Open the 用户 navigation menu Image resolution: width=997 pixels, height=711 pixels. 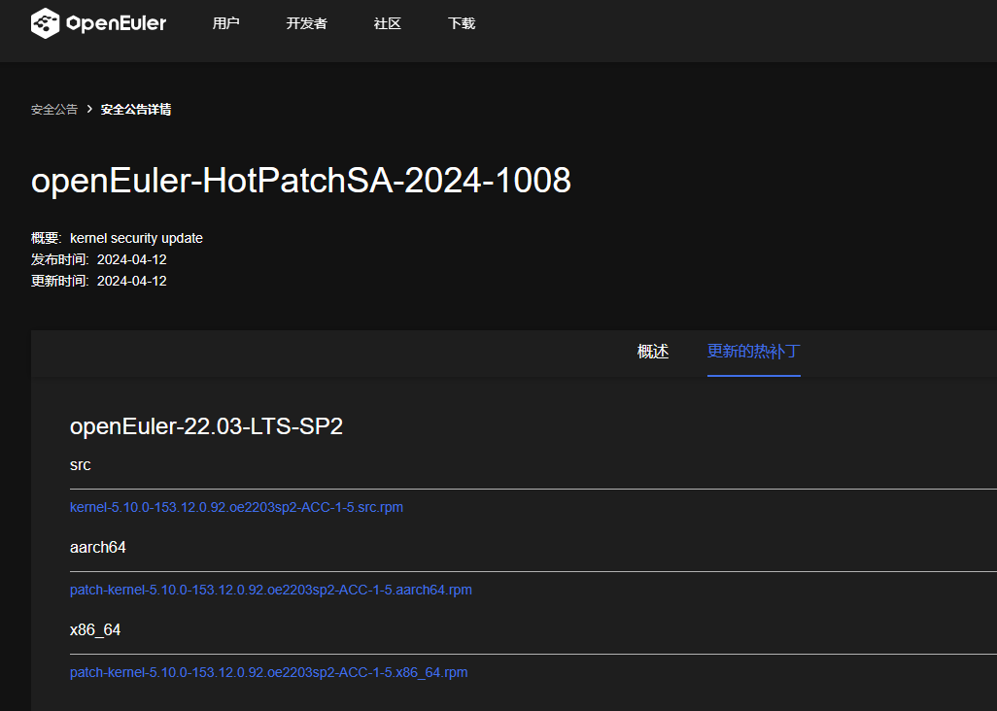[x=225, y=23]
